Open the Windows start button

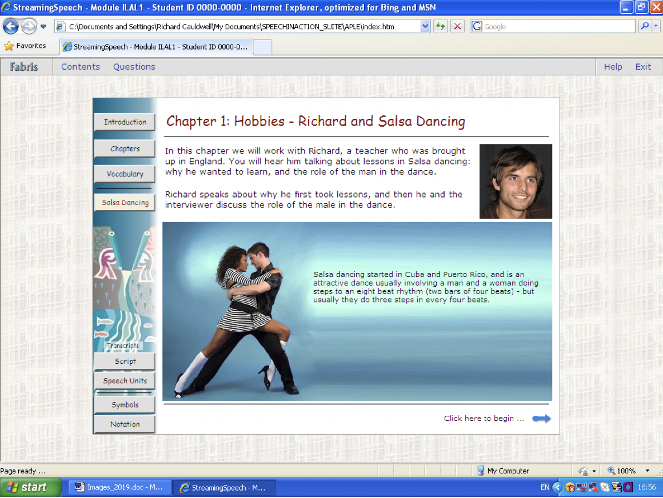(30, 488)
